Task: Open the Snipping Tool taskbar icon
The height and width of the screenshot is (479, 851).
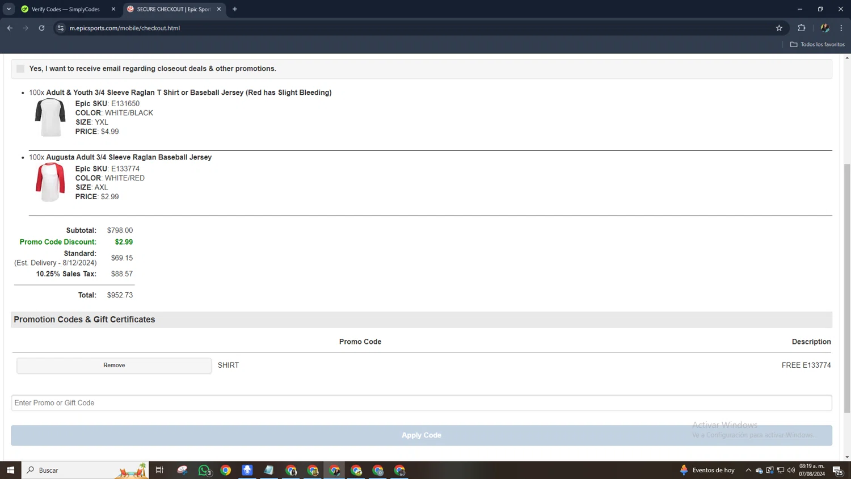Action: point(183,470)
